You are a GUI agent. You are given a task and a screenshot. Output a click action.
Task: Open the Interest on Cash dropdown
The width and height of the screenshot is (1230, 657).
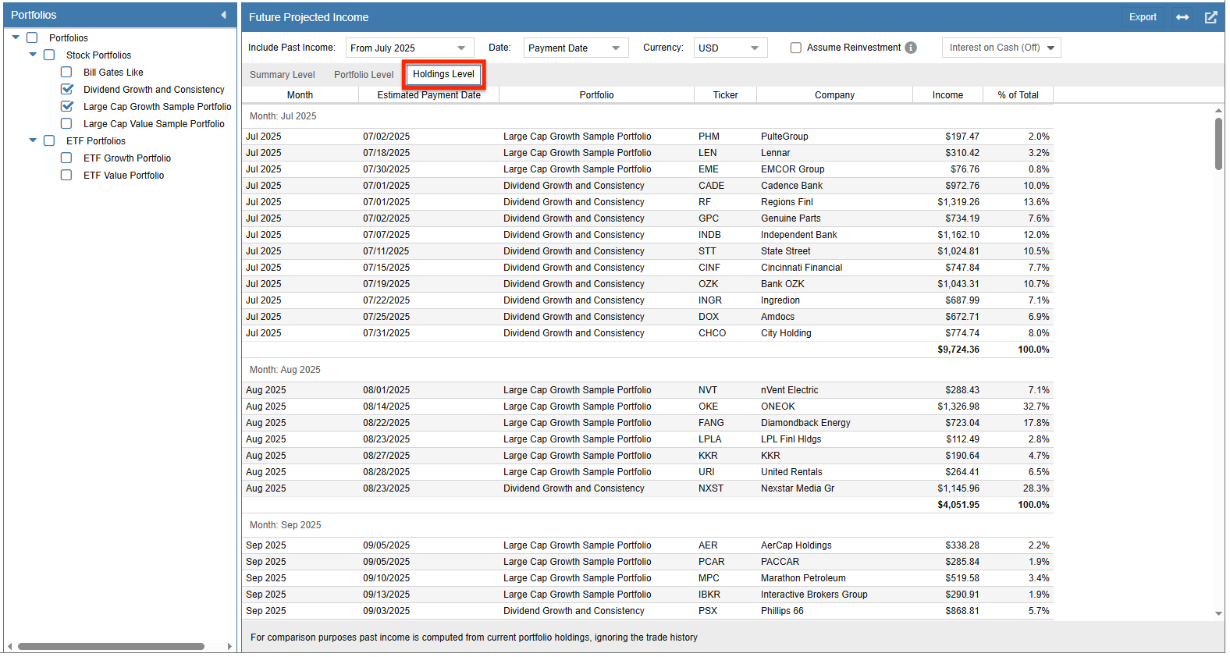point(1001,48)
